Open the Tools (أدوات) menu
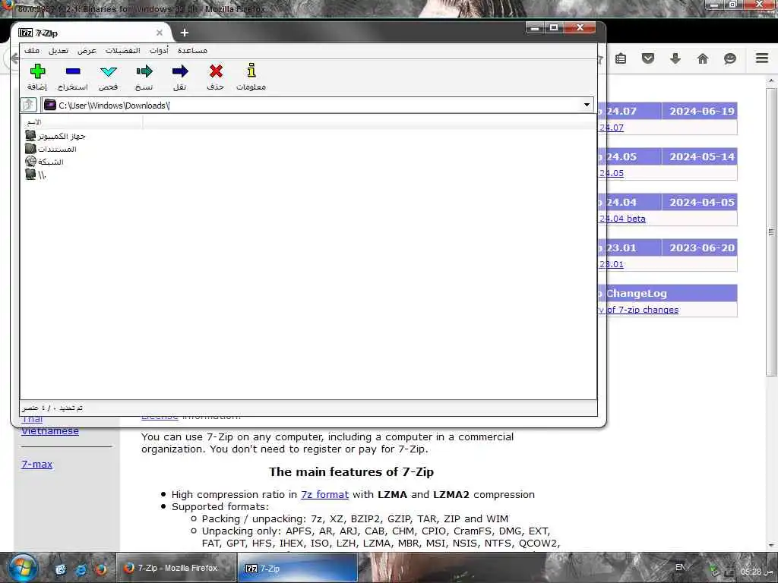778x583 pixels. point(159,51)
